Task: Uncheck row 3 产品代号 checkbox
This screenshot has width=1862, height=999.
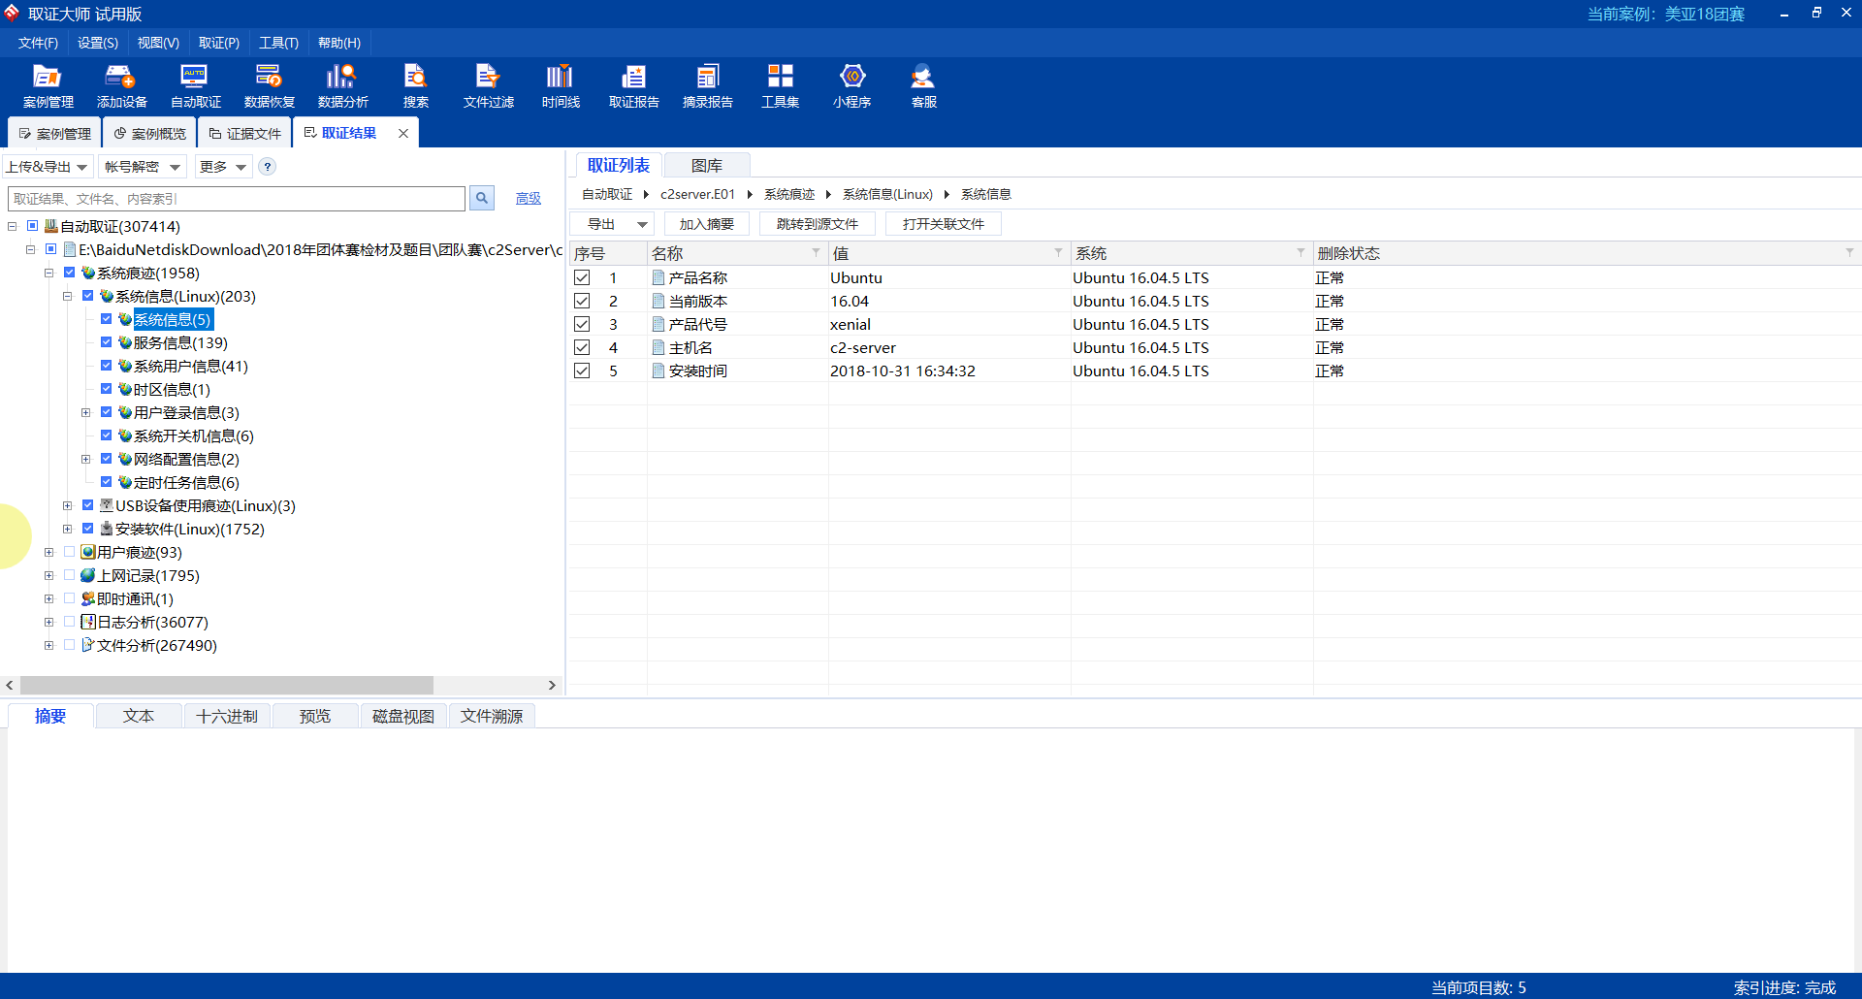Action: (x=582, y=324)
